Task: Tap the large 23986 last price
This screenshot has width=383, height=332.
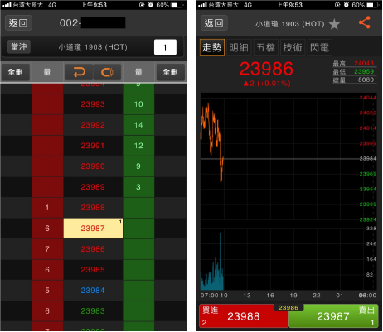Action: (266, 69)
